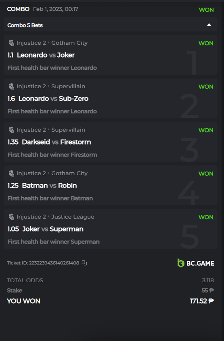Click the TOTAL ODDS value 3.118

[x=208, y=280]
